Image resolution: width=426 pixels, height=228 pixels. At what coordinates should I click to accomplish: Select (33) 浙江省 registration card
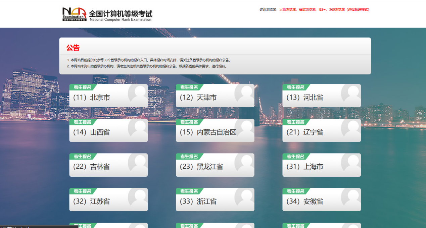tap(198, 202)
